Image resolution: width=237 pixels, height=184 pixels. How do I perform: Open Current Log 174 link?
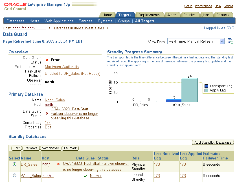pos(48,123)
